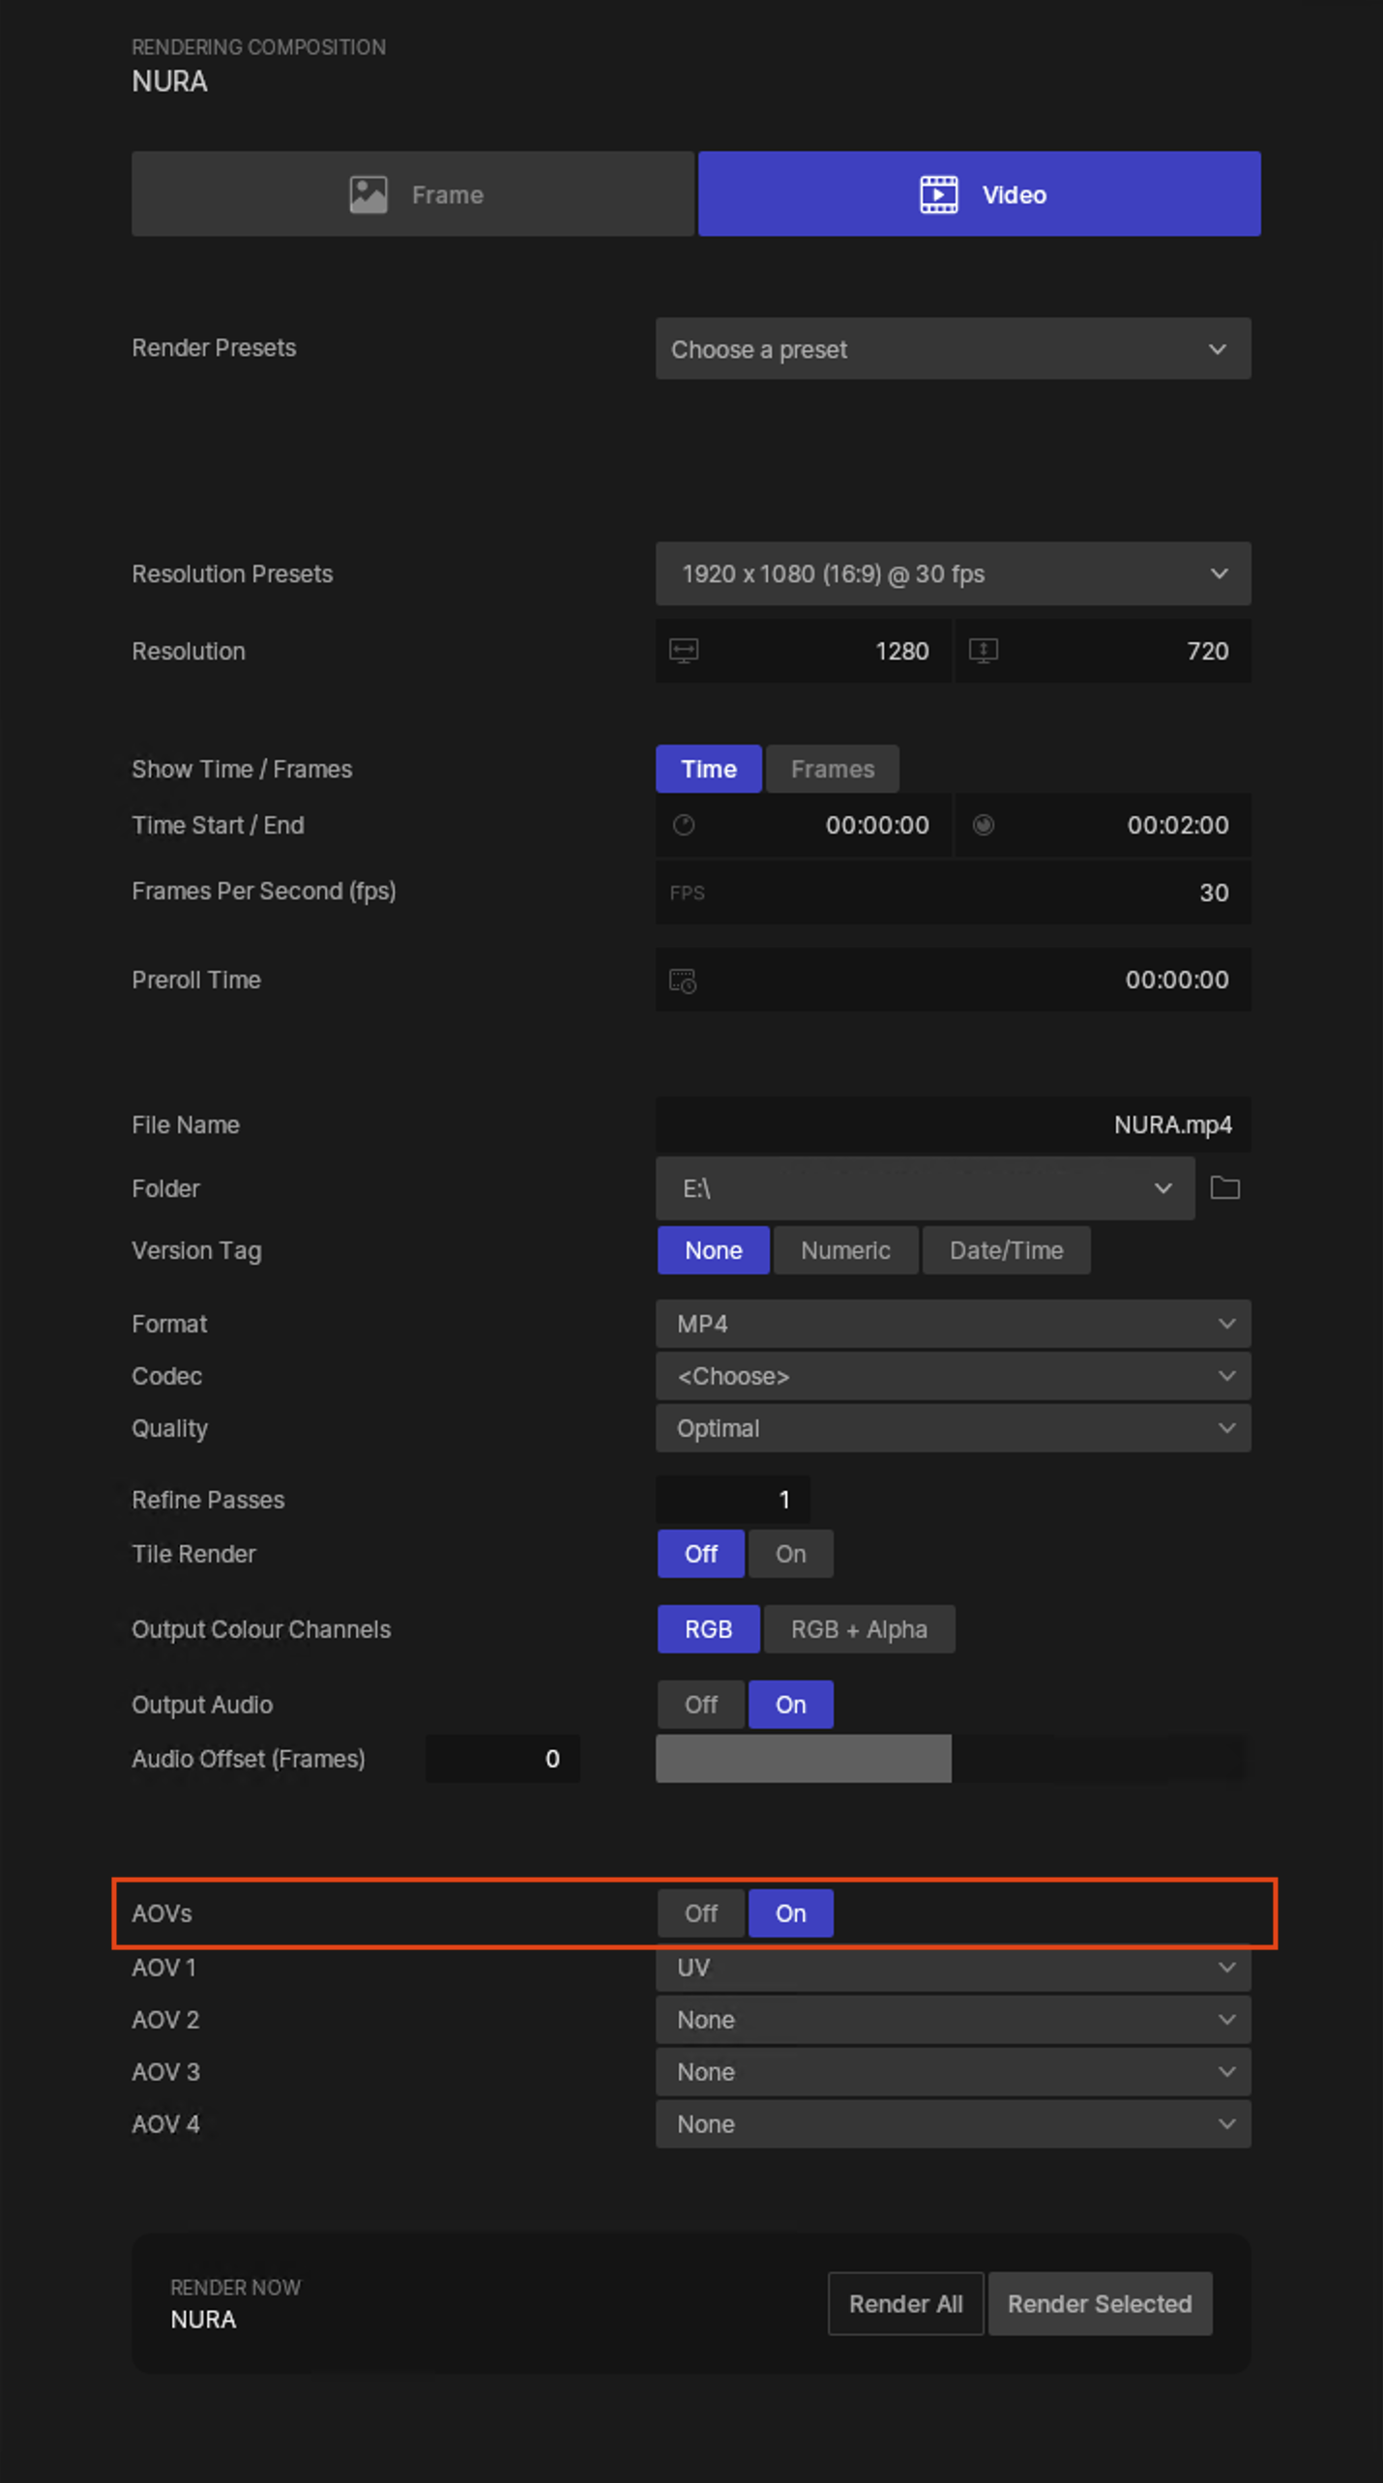This screenshot has height=2483, width=1383.
Task: Turn AOVs off
Action: click(701, 1913)
